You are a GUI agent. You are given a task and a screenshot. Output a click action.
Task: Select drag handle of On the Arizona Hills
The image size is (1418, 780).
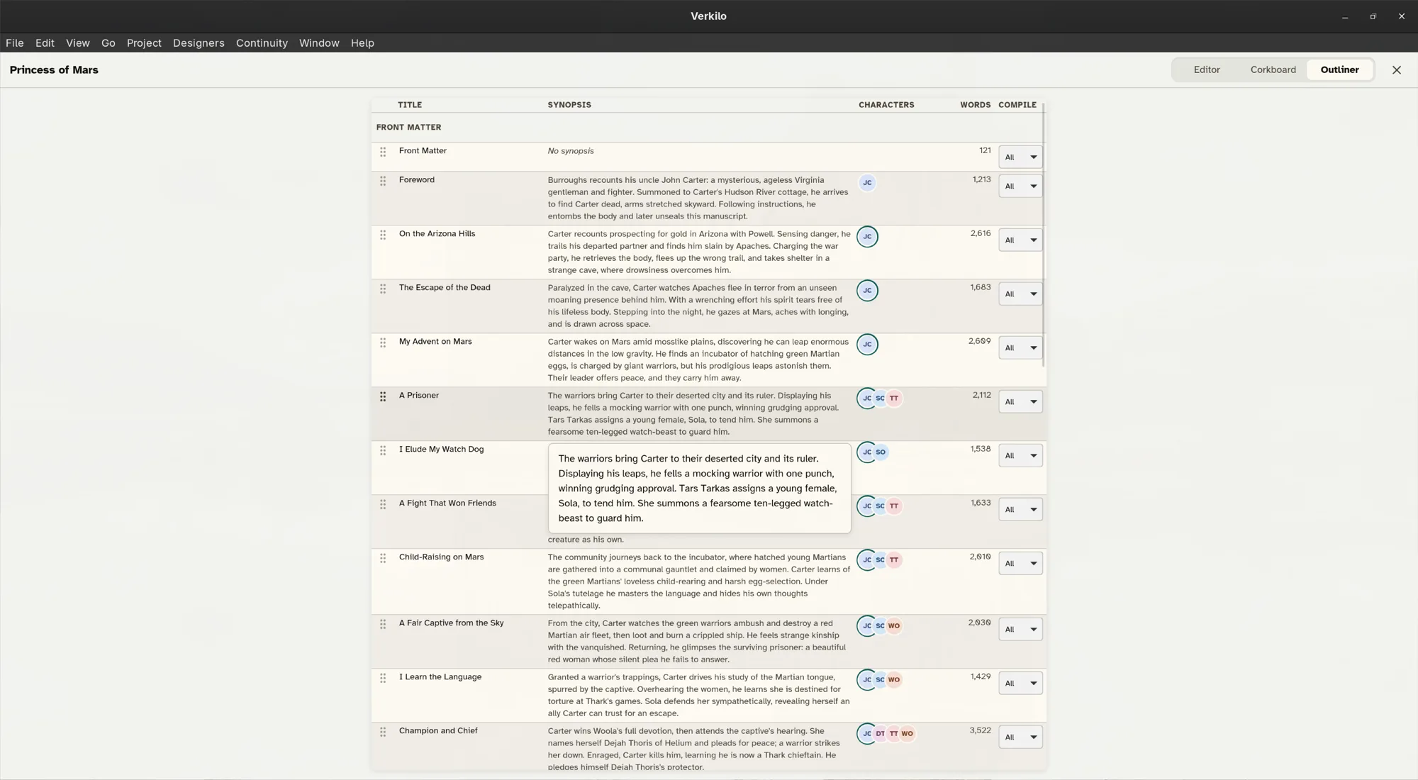click(x=383, y=235)
